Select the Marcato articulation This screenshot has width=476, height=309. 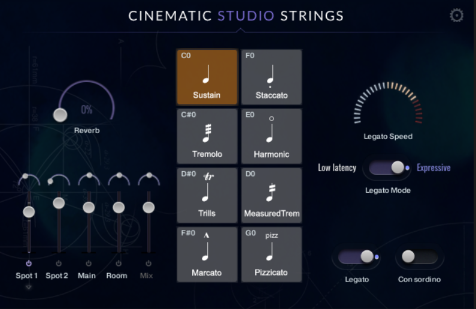click(207, 255)
